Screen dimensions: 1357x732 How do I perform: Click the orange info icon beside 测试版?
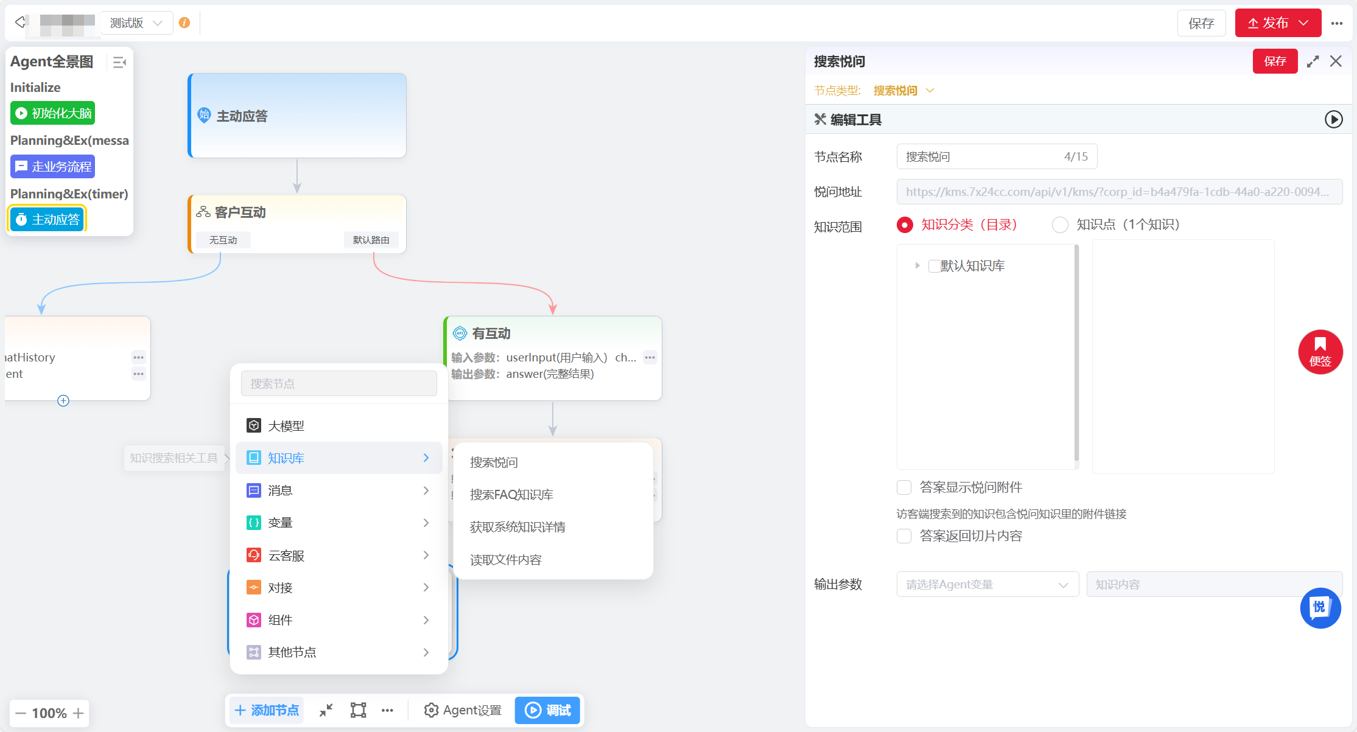point(184,23)
